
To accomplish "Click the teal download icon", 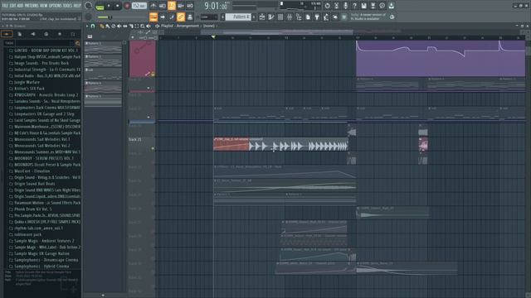I will tap(391, 6).
